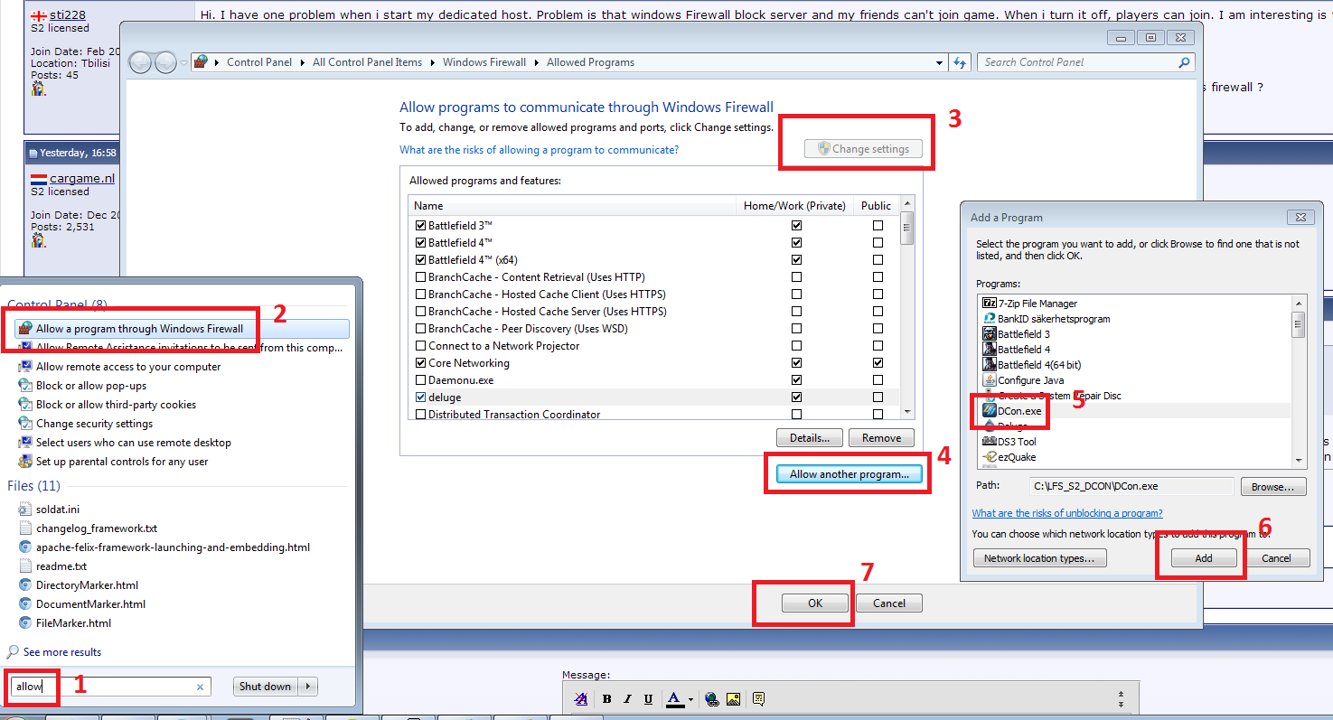This screenshot has width=1333, height=720.
Task: Open 'What are the risks of unblocking a program?'
Action: coord(1067,513)
